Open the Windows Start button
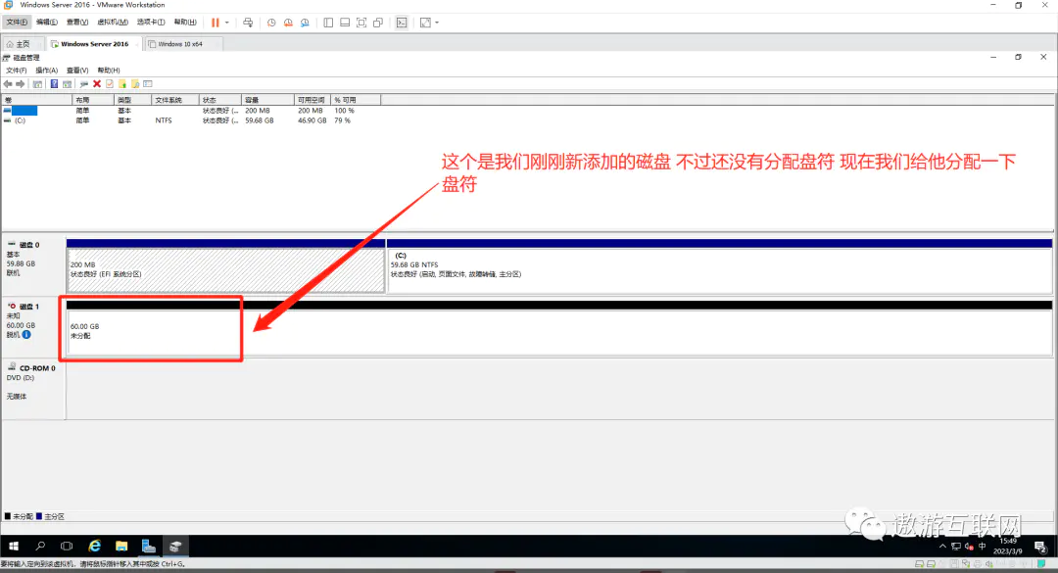Screen dimensions: 1058x573 coord(14,546)
